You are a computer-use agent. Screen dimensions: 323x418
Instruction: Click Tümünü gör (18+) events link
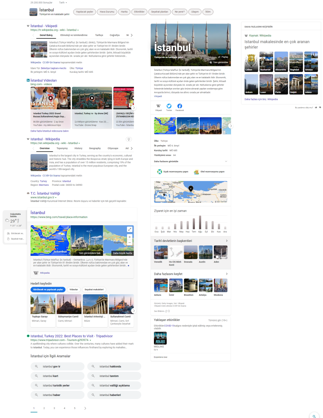pyautogui.click(x=218, y=320)
